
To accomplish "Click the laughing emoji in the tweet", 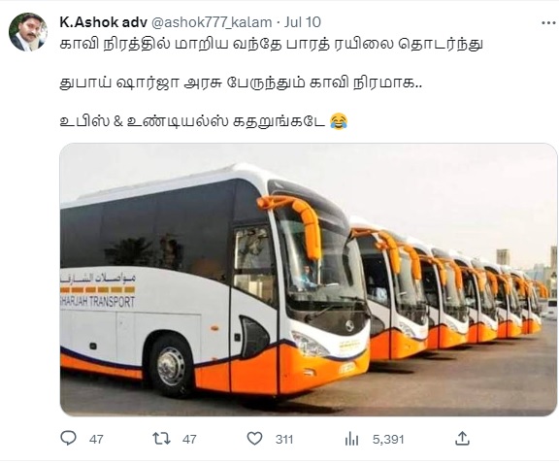I will (339, 121).
